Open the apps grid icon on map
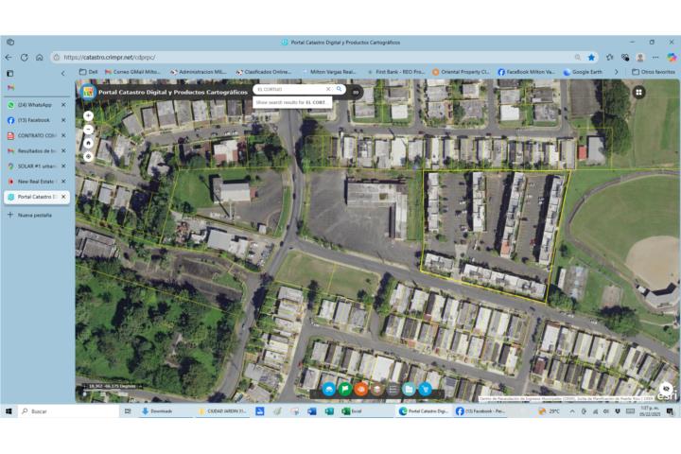The image size is (681, 454). point(639,92)
